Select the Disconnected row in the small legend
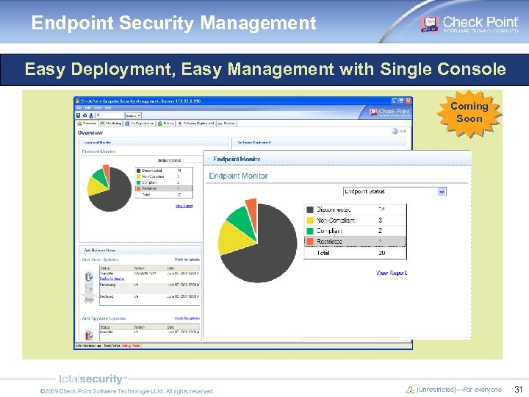Screen dimensions: 529x397 coord(164,171)
